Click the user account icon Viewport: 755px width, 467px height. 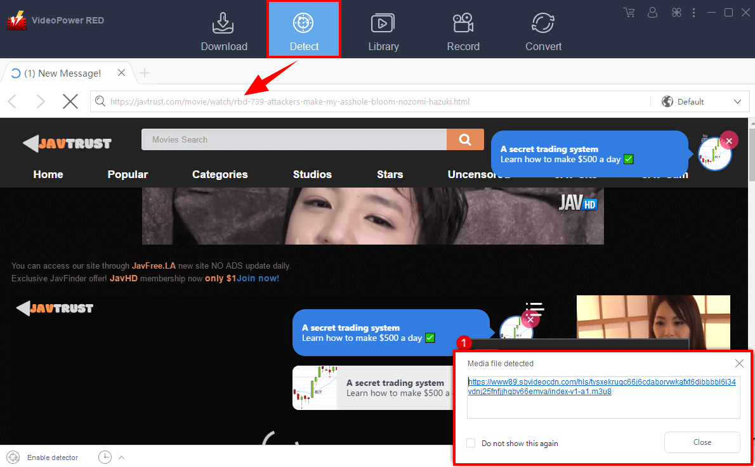(652, 13)
